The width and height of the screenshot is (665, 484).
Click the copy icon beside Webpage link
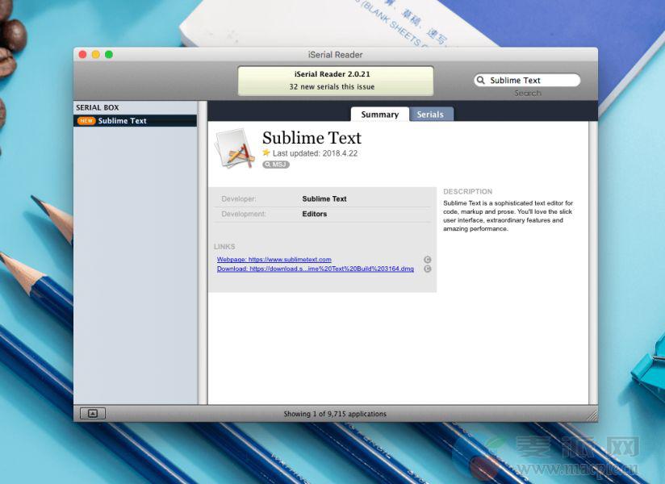pos(428,260)
